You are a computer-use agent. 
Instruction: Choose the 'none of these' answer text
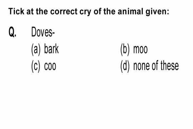click(x=156, y=65)
